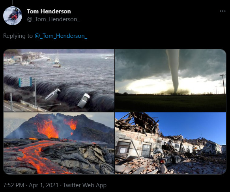Click Tom Henderson's snowmobile profile avatar
This screenshot has height=192, width=230.
coord(13,16)
